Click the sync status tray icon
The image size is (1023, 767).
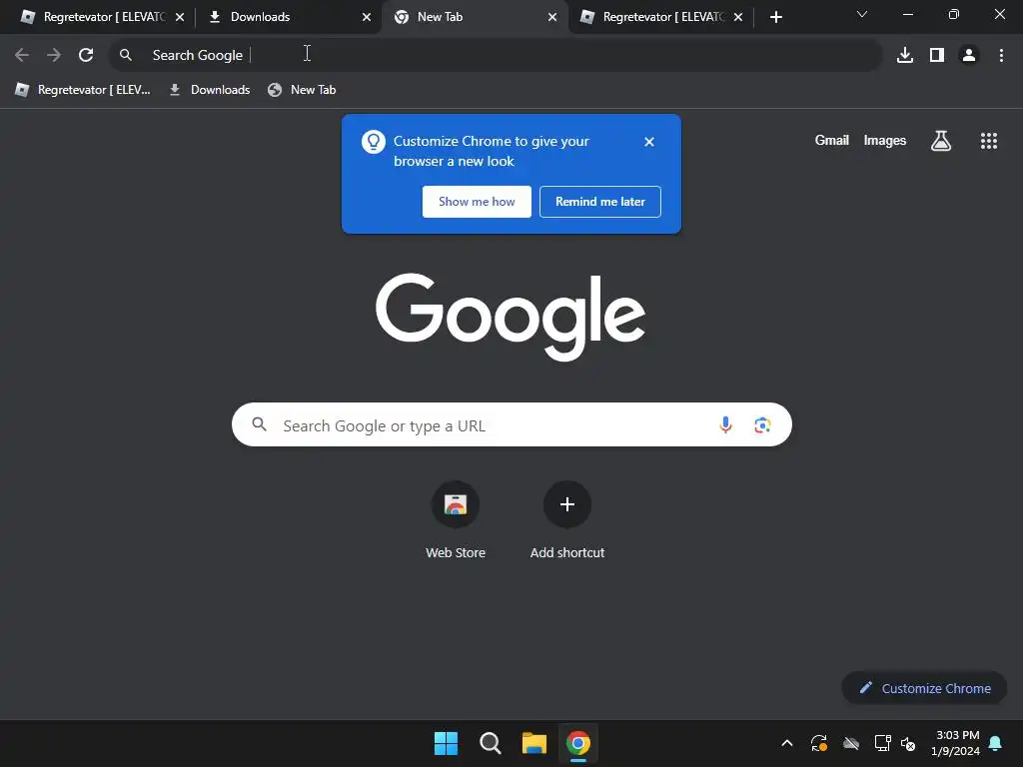819,743
